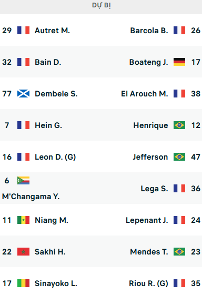The image size is (202, 294).
Task: Open player Barcola B. profile
Action: coord(149,31)
